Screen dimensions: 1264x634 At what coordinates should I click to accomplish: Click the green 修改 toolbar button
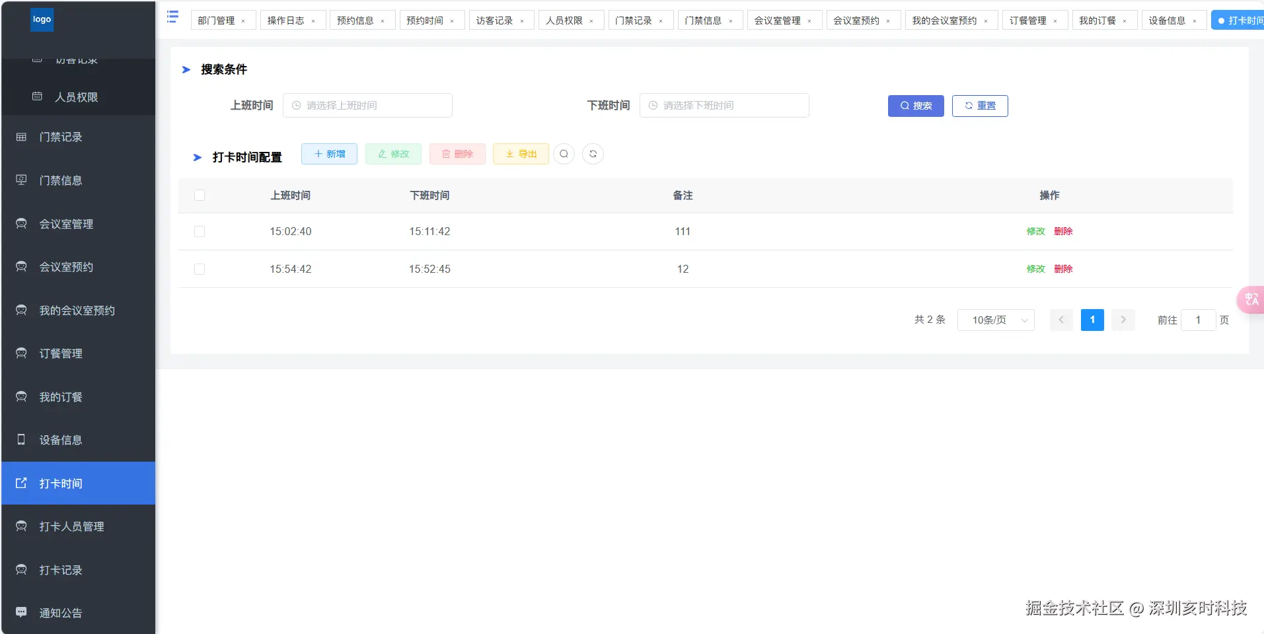[x=393, y=154]
